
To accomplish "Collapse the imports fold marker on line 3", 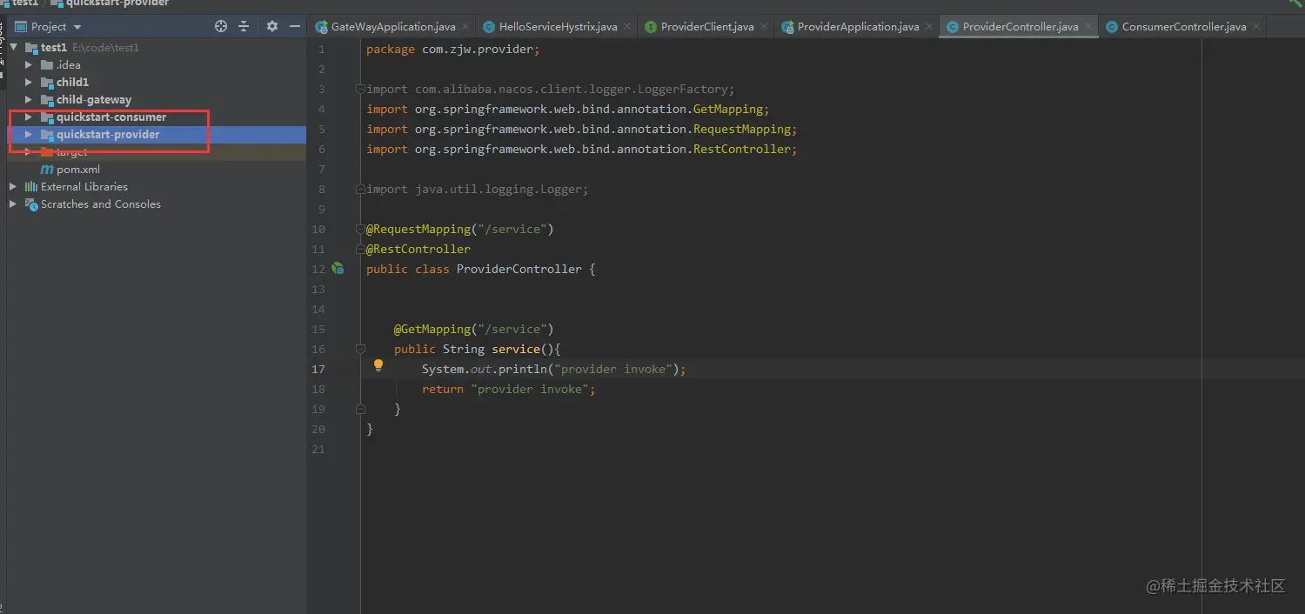I will coord(359,89).
